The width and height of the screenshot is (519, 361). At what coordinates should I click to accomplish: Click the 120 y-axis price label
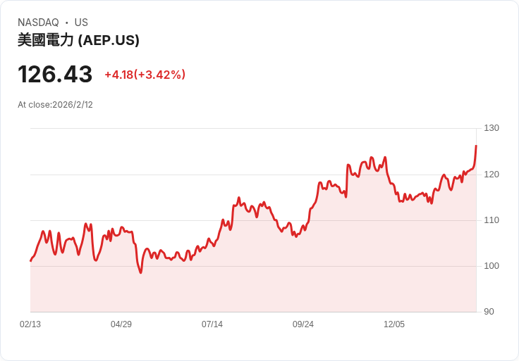coord(491,174)
